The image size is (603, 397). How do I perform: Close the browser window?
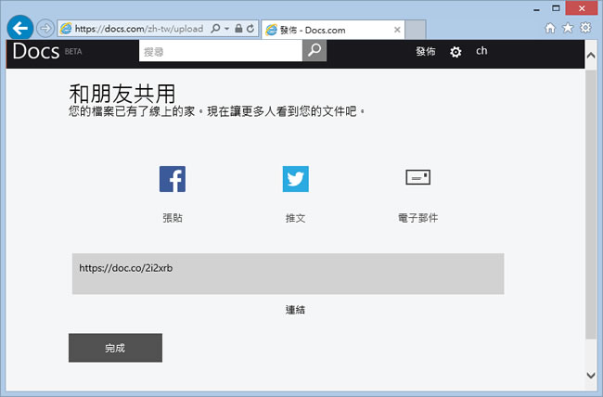[x=582, y=8]
